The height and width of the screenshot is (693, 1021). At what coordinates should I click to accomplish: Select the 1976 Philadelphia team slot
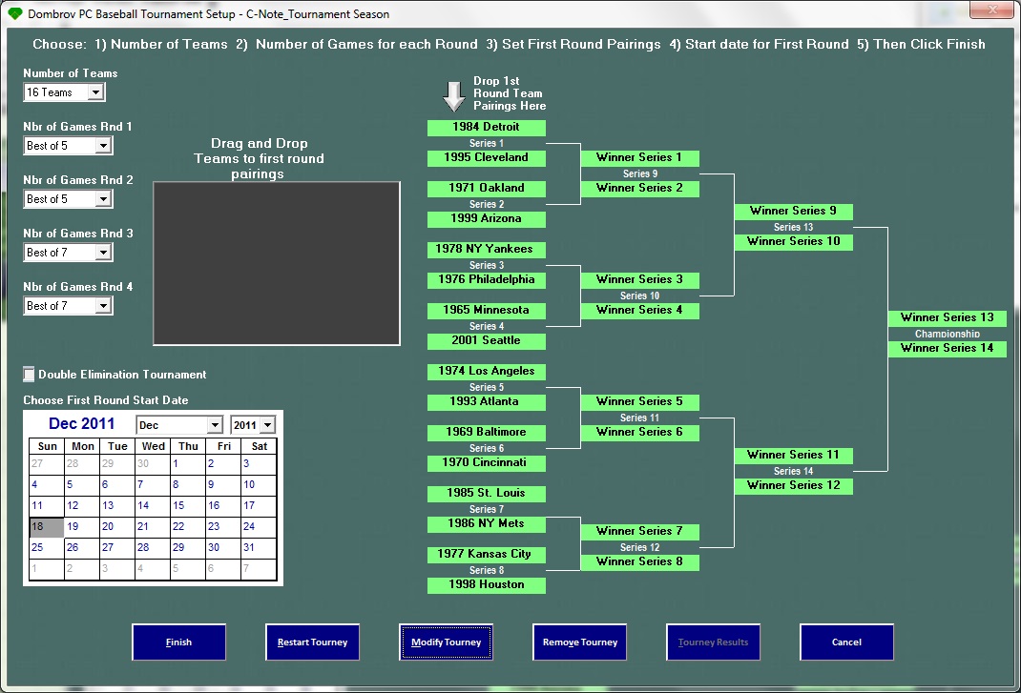pos(487,280)
